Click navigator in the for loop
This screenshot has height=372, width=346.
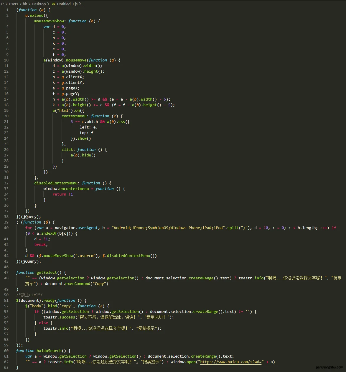coord(65,228)
